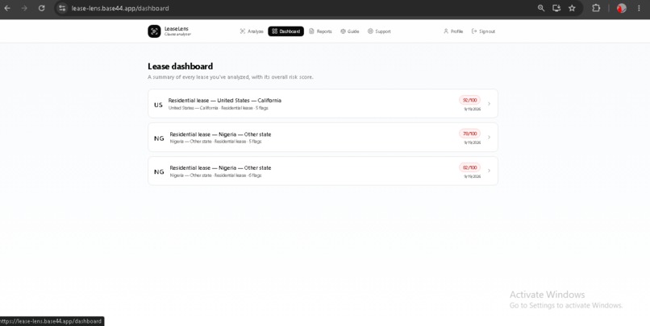Image resolution: width=650 pixels, height=326 pixels.
Task: Click the zoom magnifier icon in address bar
Action: point(541,8)
